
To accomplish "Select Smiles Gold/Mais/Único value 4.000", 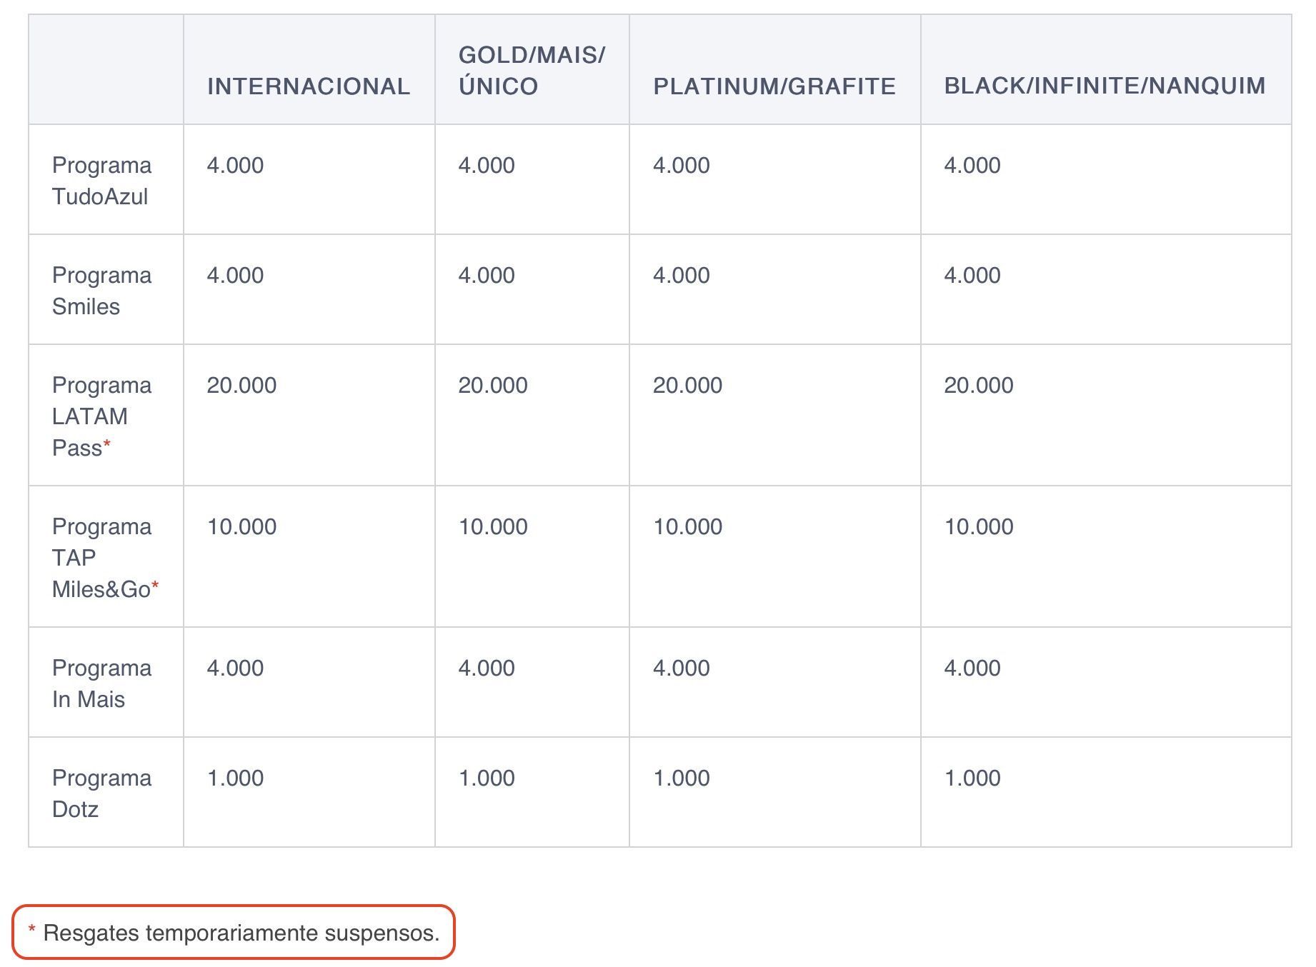I will [x=487, y=276].
